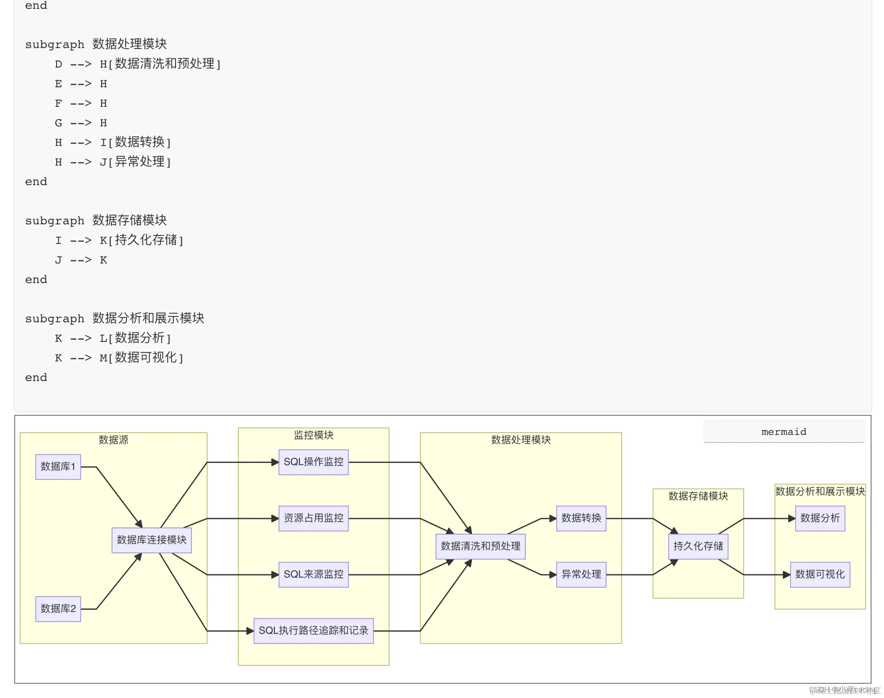The image size is (884, 698).
Task: Select the 数据转换 node
Action: (581, 518)
